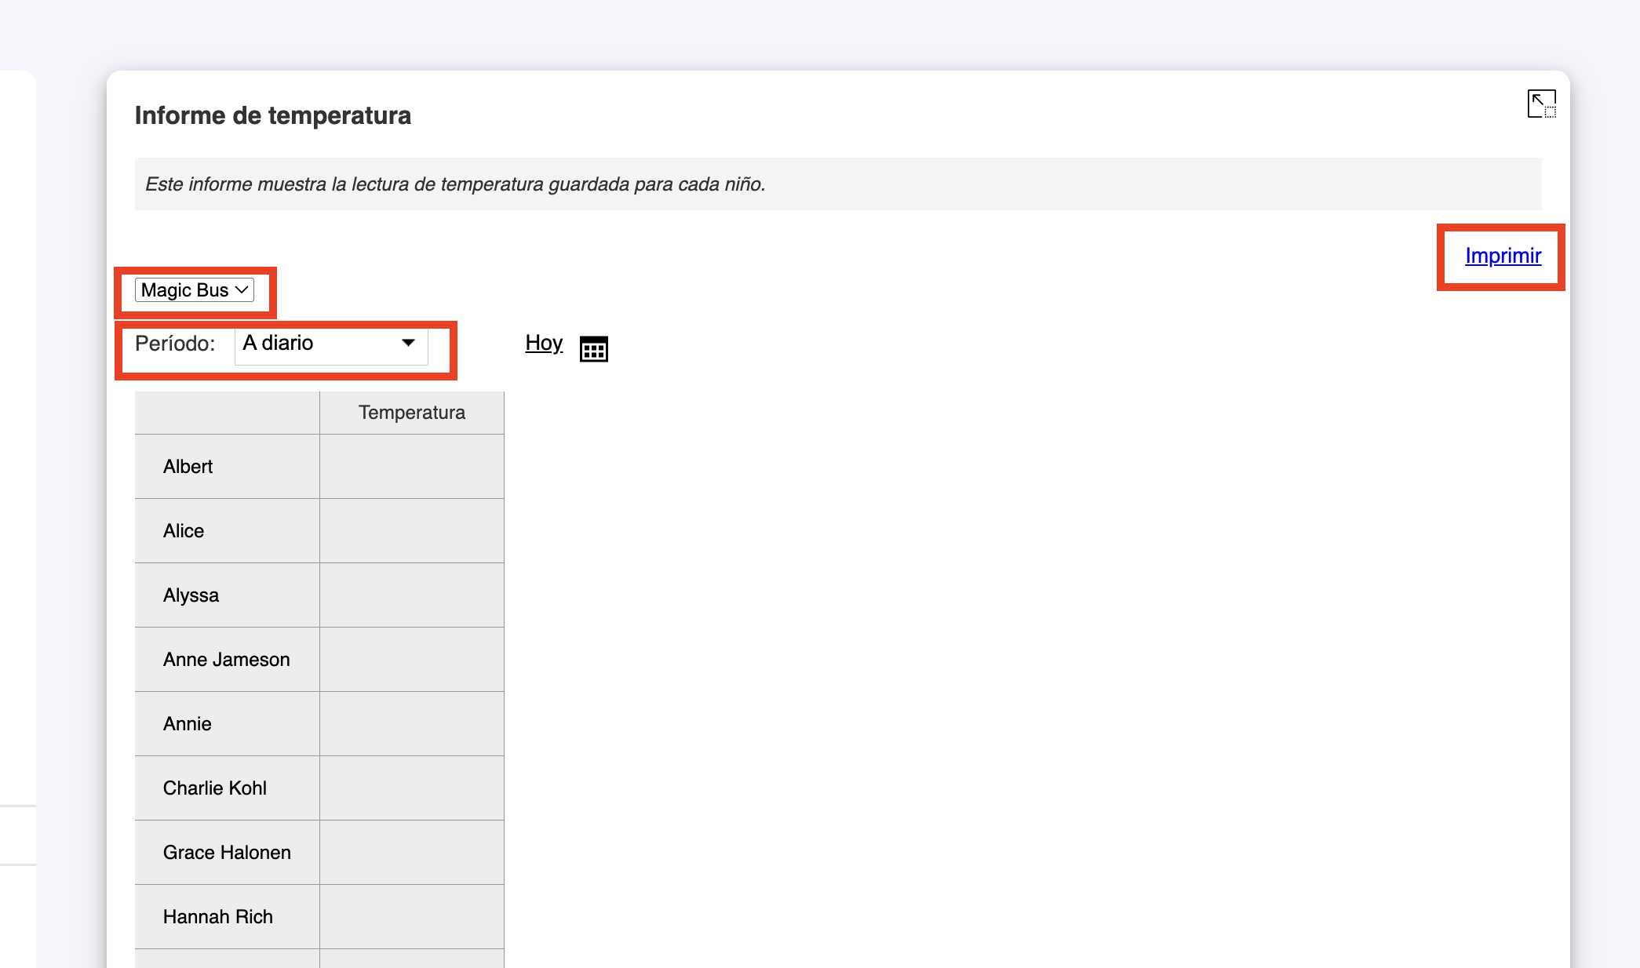Image resolution: width=1640 pixels, height=968 pixels.
Task: Click the Hoy date link
Action: coord(544,343)
